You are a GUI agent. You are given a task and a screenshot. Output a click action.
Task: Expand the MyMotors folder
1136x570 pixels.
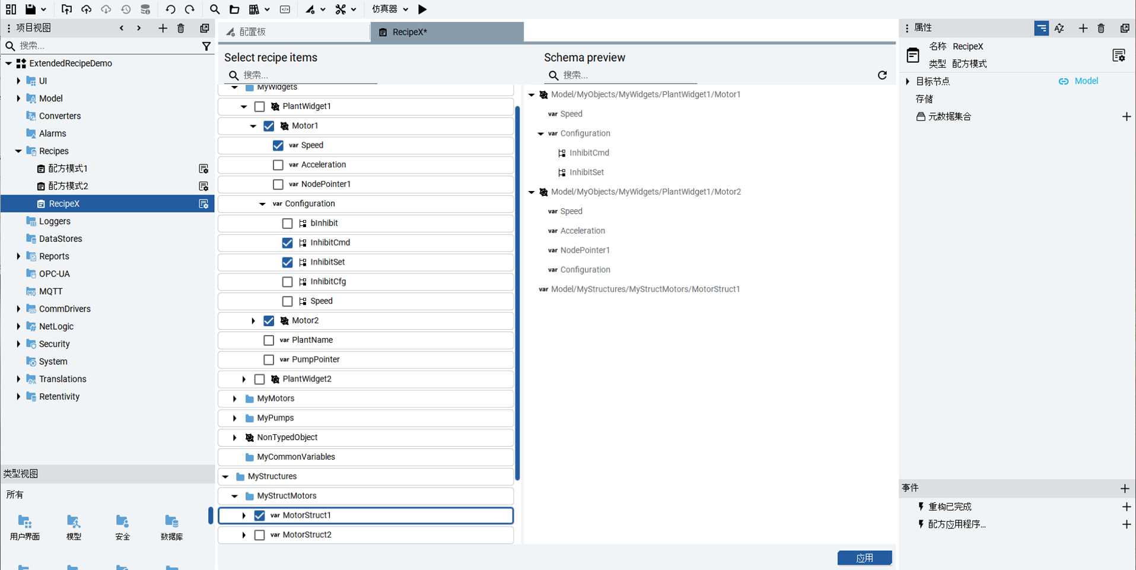point(235,399)
